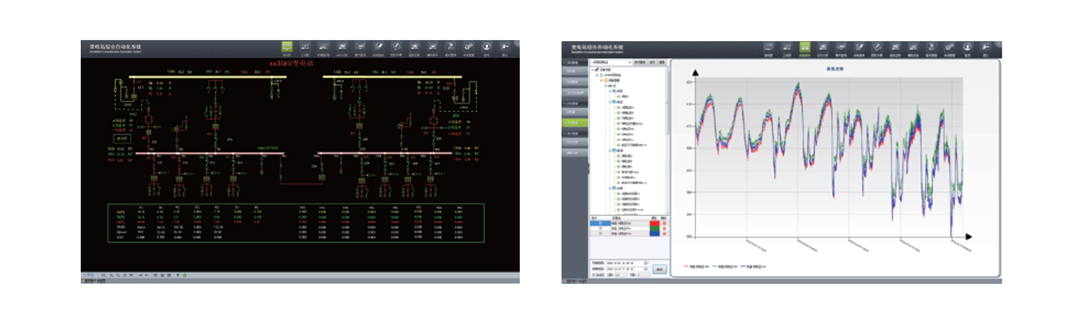
Task: Click the query button beside the time fields
Action: coord(660,269)
